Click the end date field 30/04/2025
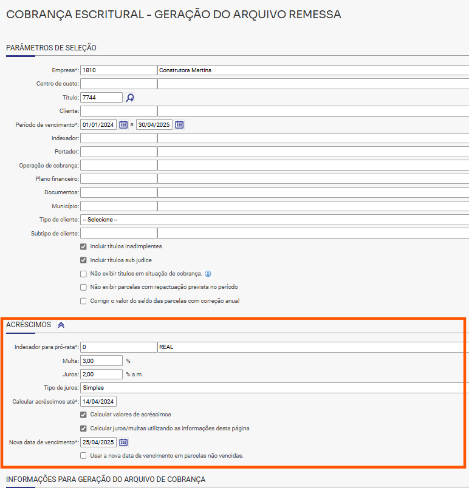Viewport: 469px width, 488px height. (154, 125)
